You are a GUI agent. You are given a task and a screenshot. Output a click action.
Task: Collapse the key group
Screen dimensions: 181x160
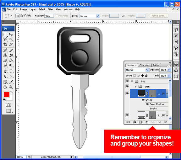tap(132, 81)
